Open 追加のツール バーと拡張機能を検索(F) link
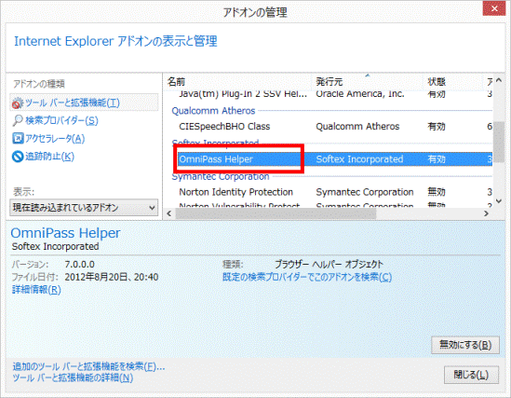This screenshot has width=511, height=398. click(88, 366)
